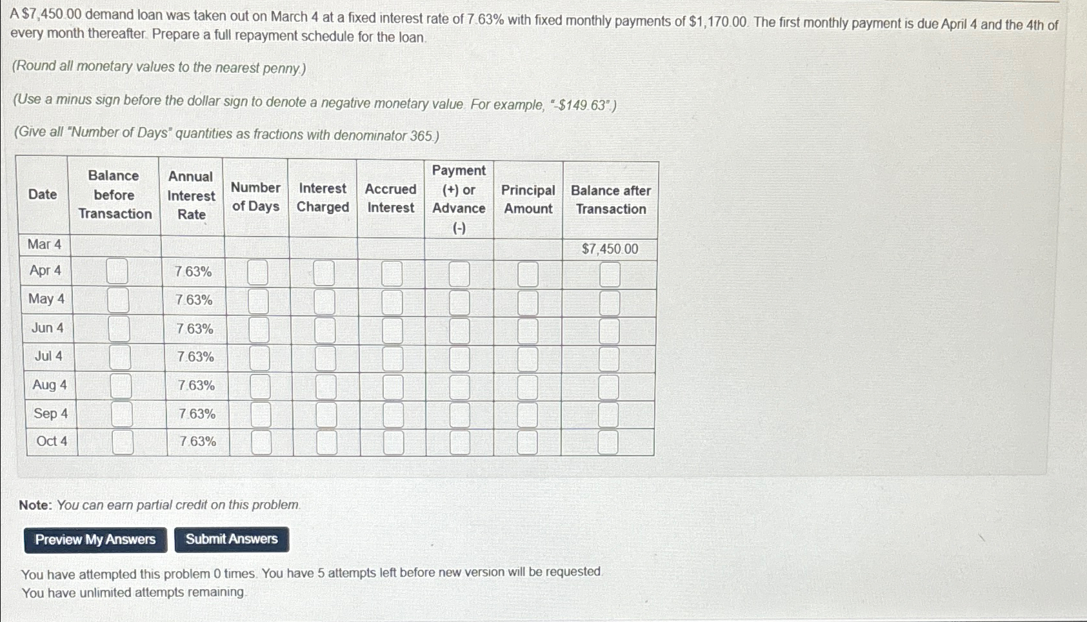This screenshot has height=622, width=1087.
Task: Click the Accrued Interest field for Aug 4
Action: pos(392,385)
